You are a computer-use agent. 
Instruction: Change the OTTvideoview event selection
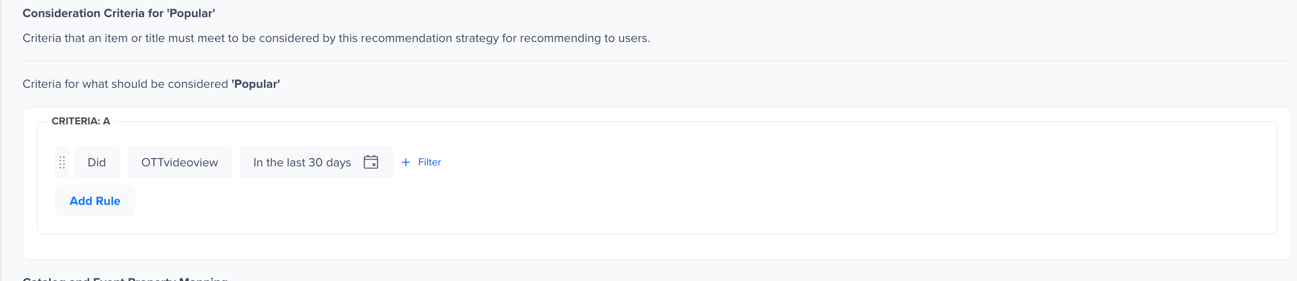179,162
